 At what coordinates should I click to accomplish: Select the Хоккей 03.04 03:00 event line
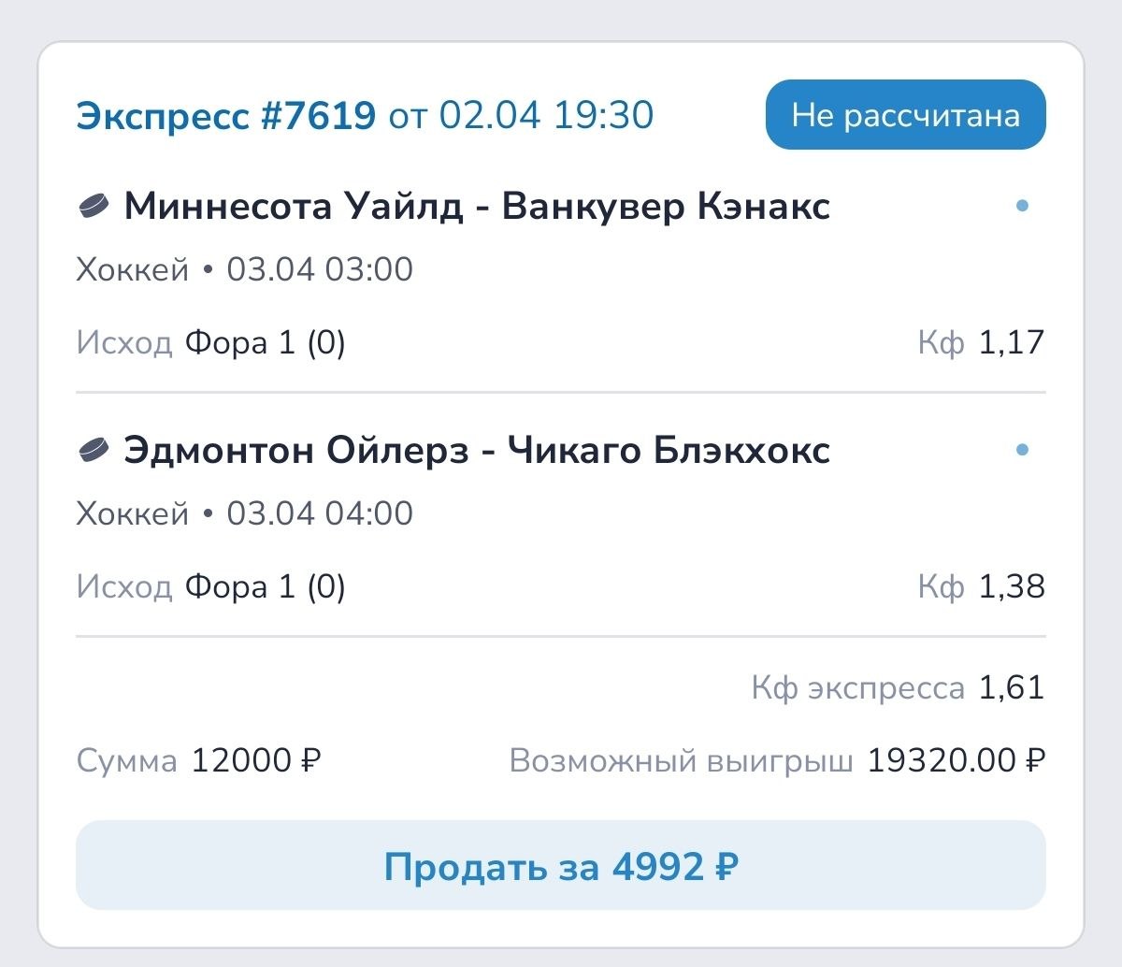[x=244, y=269]
